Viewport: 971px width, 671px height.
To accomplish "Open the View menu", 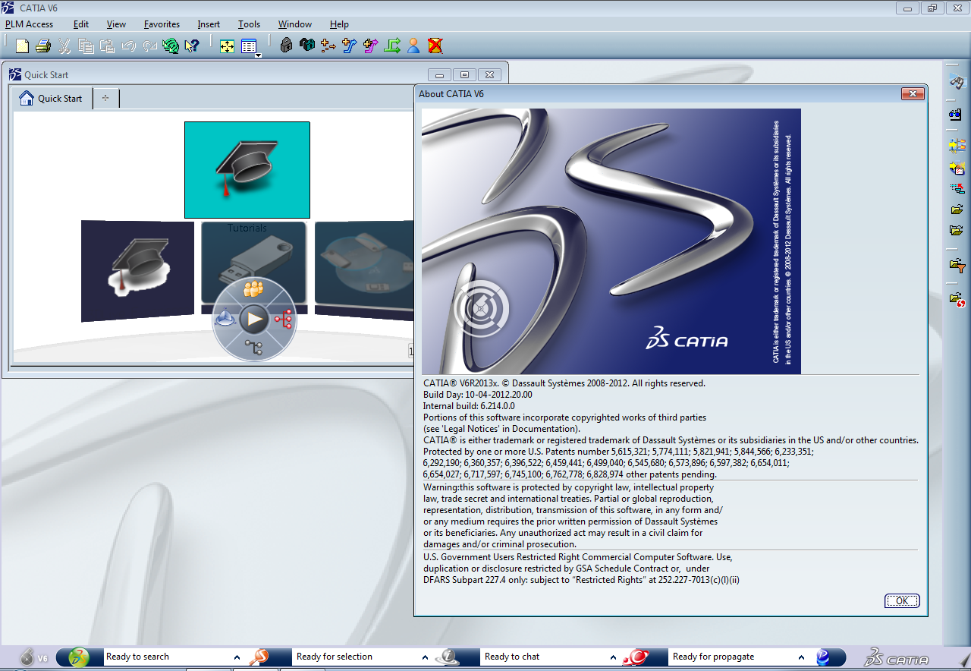I will point(116,24).
